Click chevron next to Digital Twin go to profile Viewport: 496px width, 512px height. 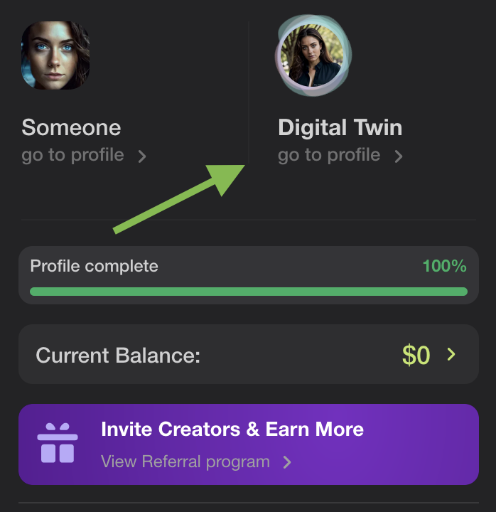pyautogui.click(x=399, y=156)
